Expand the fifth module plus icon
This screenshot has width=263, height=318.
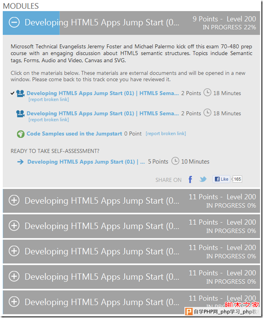point(14,277)
